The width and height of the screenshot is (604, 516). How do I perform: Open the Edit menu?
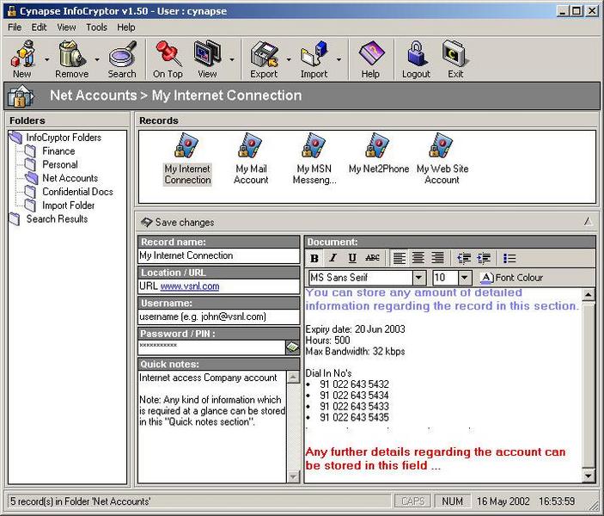(39, 28)
